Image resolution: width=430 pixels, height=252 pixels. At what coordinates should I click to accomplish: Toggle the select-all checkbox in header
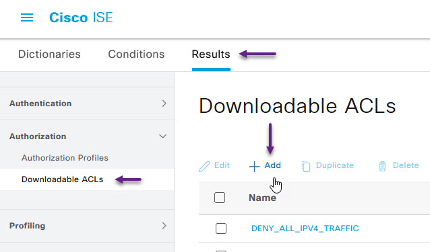220,198
